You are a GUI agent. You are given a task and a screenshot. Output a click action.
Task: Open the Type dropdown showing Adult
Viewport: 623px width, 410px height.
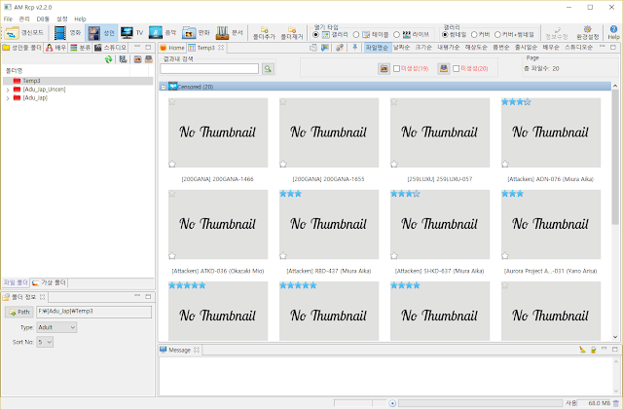coord(56,327)
